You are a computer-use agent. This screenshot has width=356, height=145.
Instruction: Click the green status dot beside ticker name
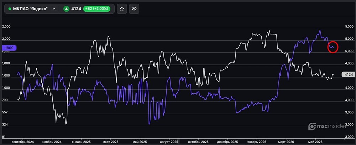pos(10,9)
